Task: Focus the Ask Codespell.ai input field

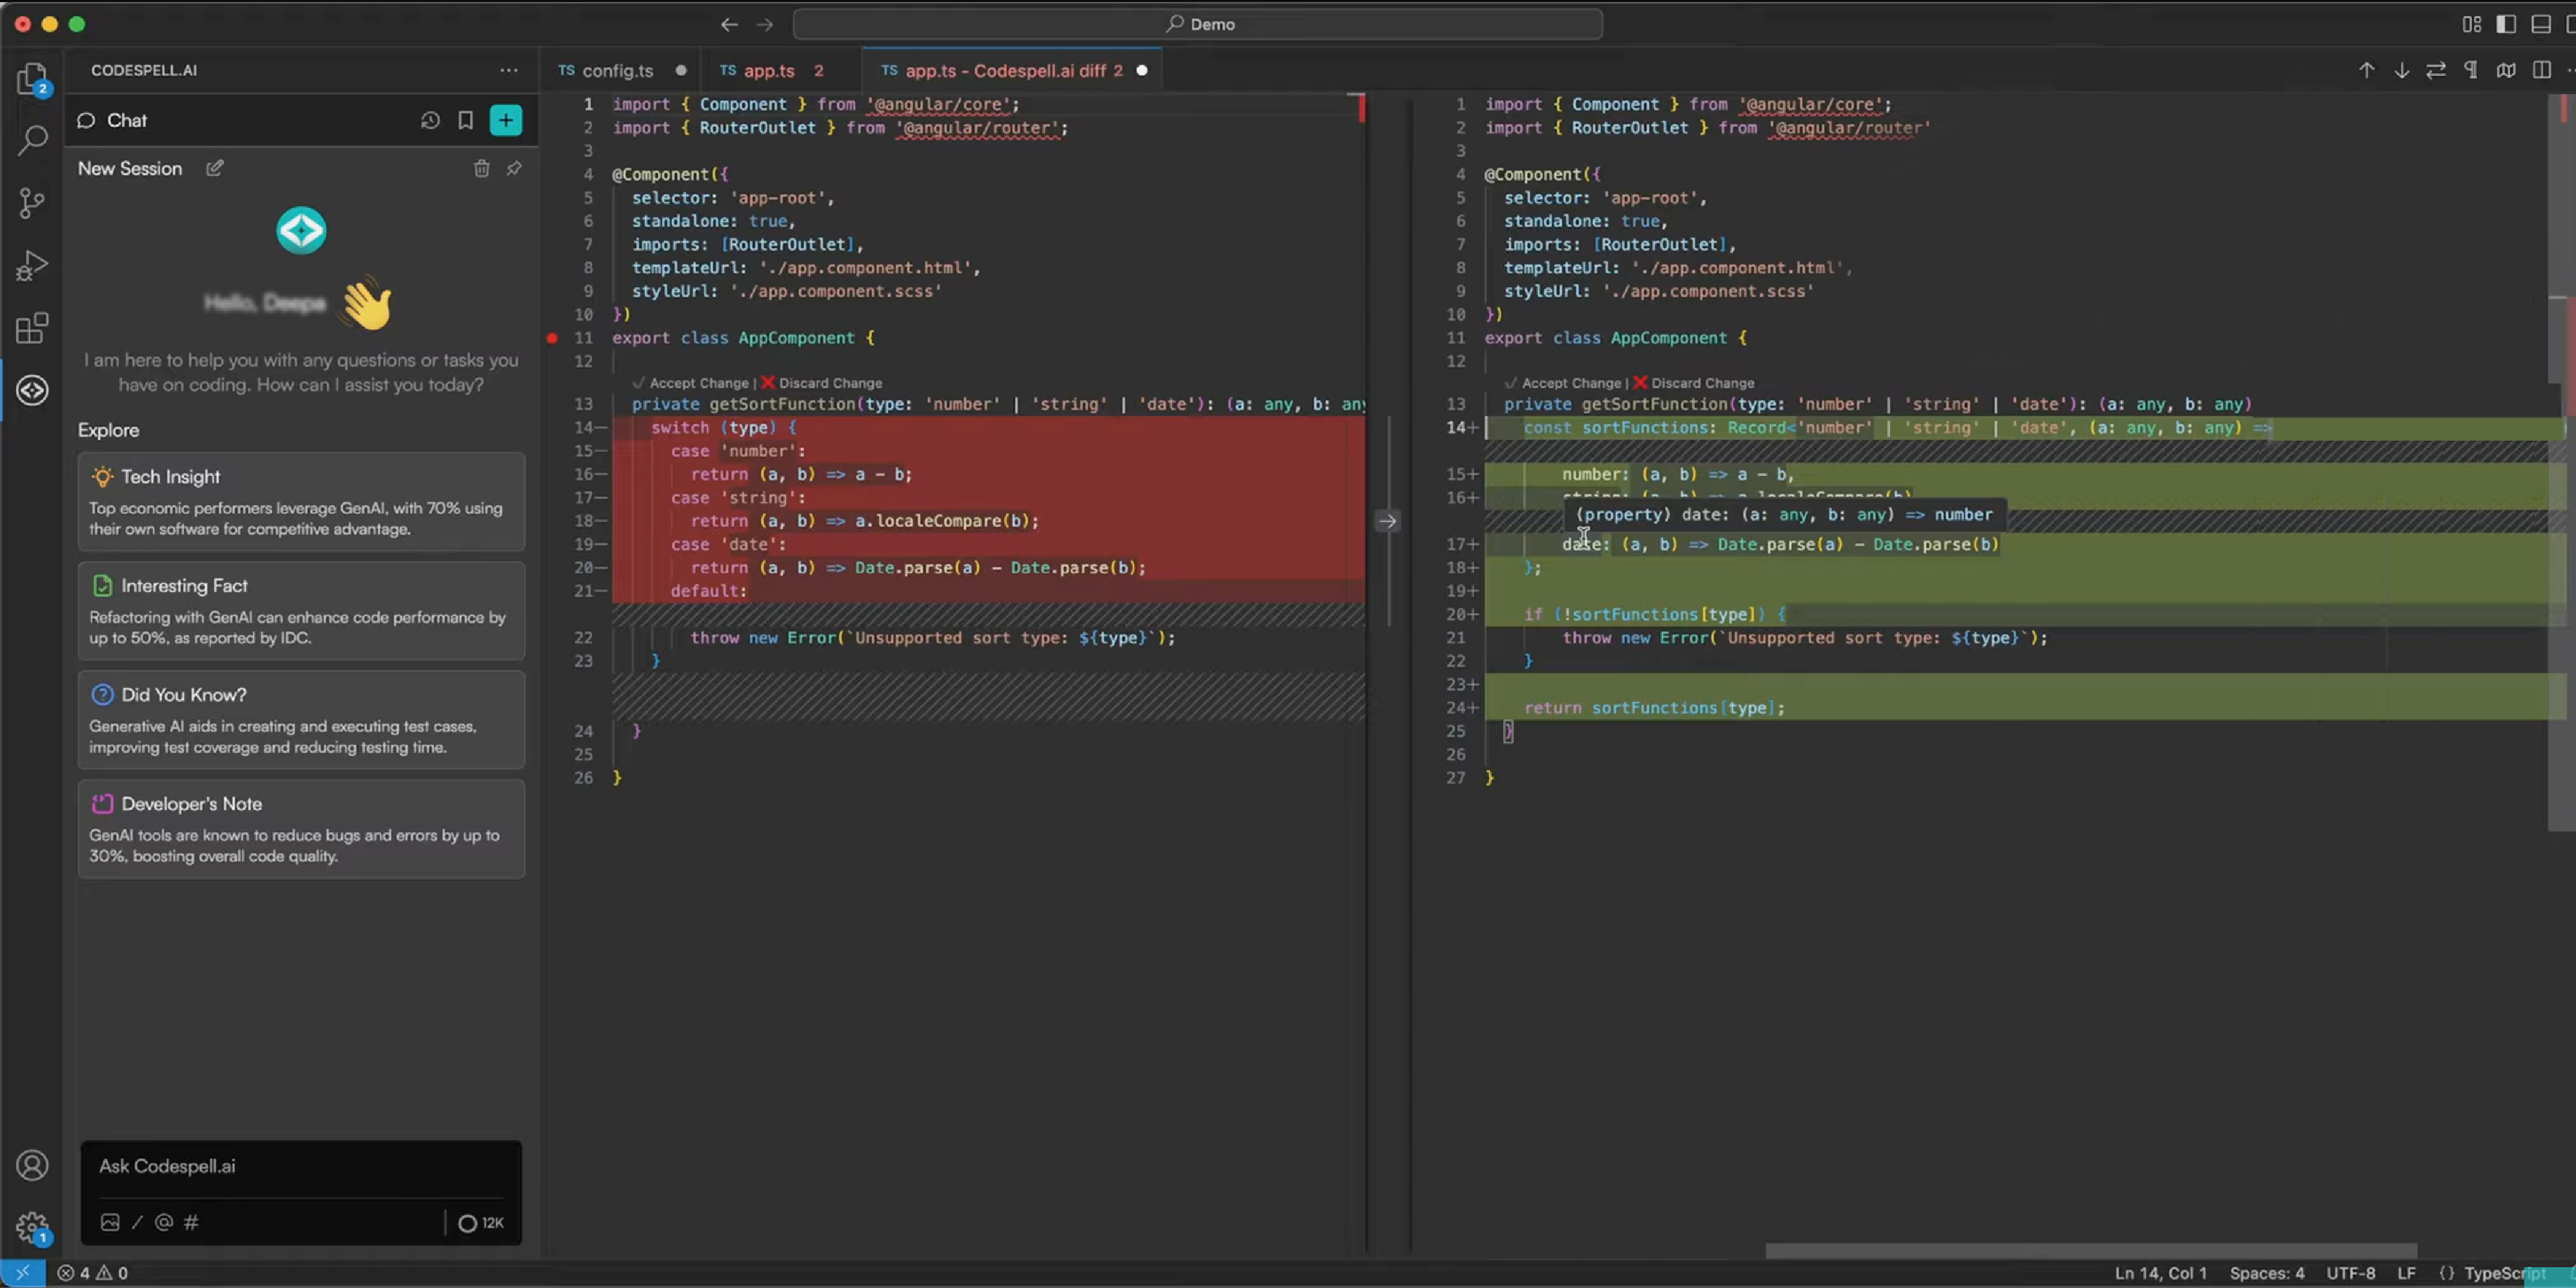Action: click(x=301, y=1167)
